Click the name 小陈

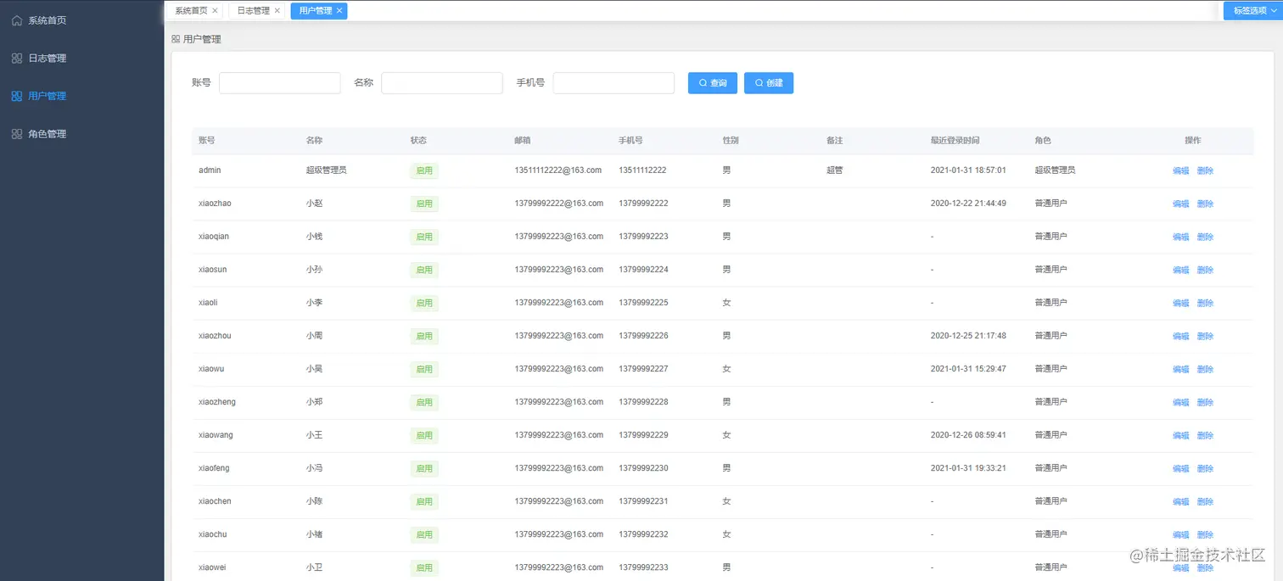[x=314, y=501]
